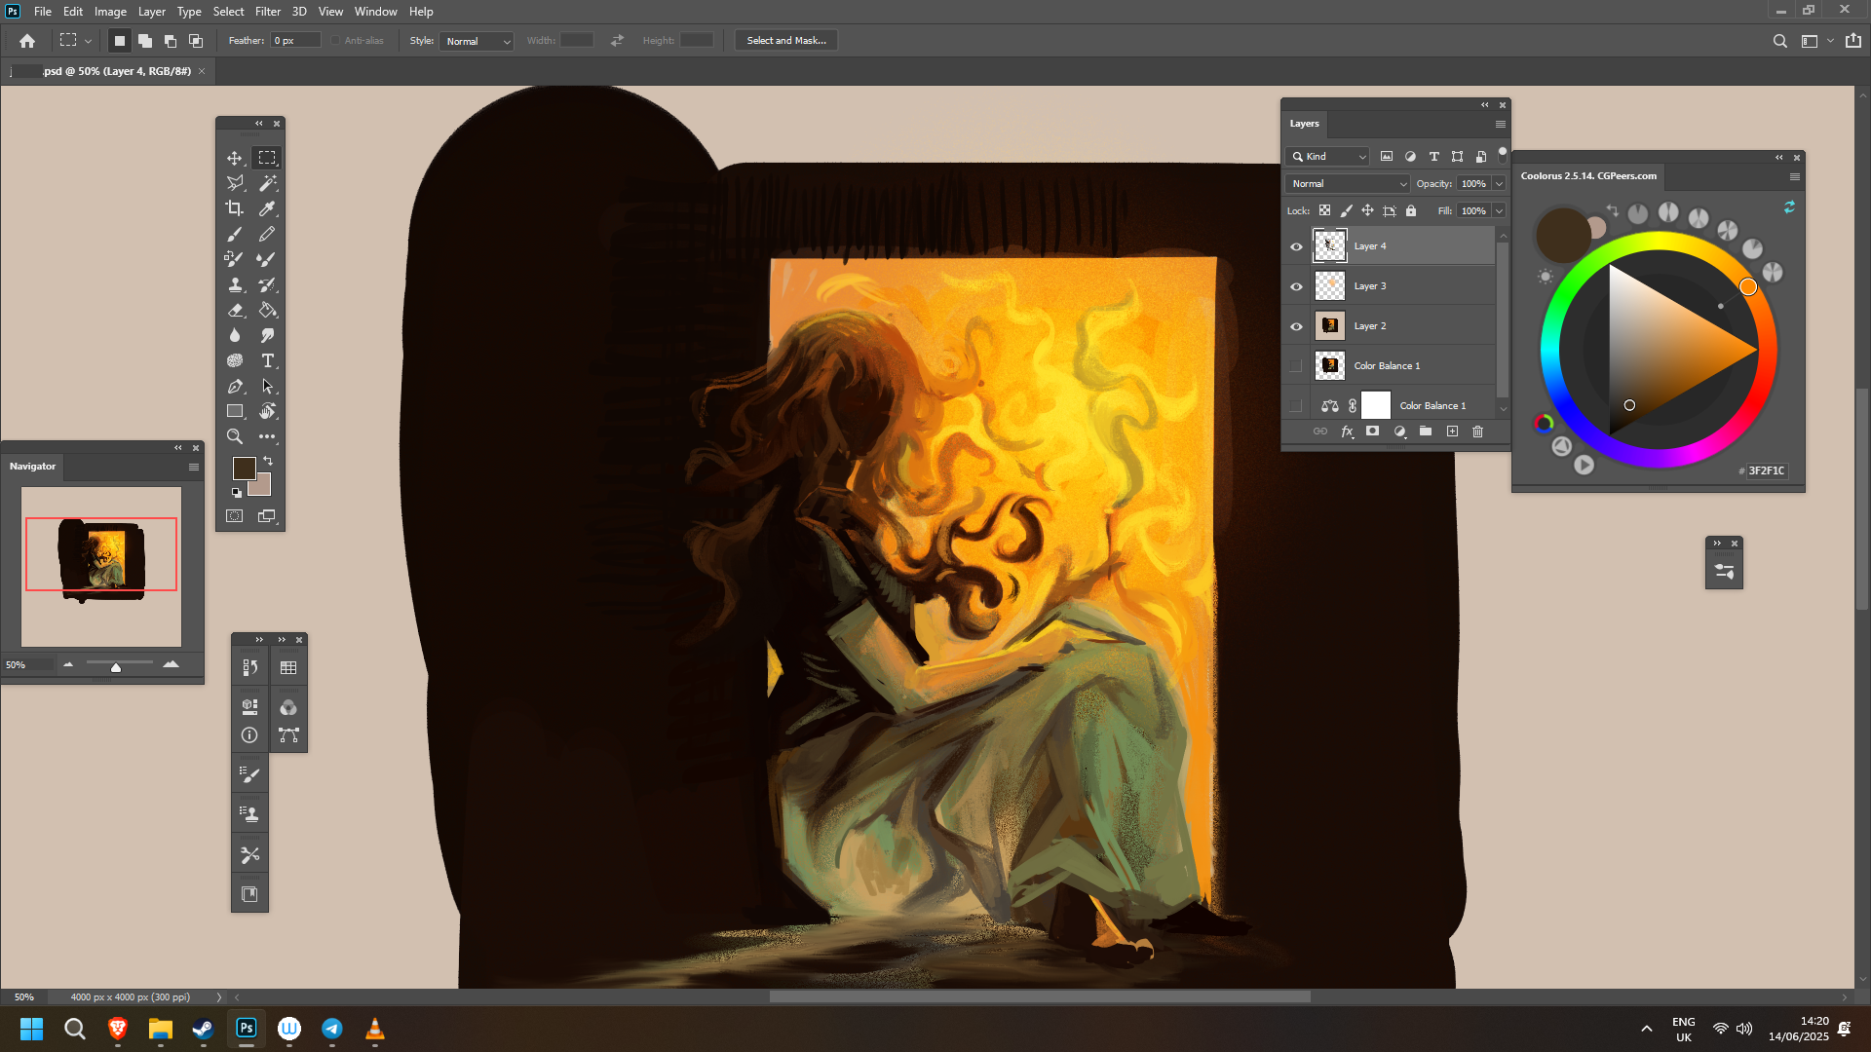Select the Move tool

235,158
